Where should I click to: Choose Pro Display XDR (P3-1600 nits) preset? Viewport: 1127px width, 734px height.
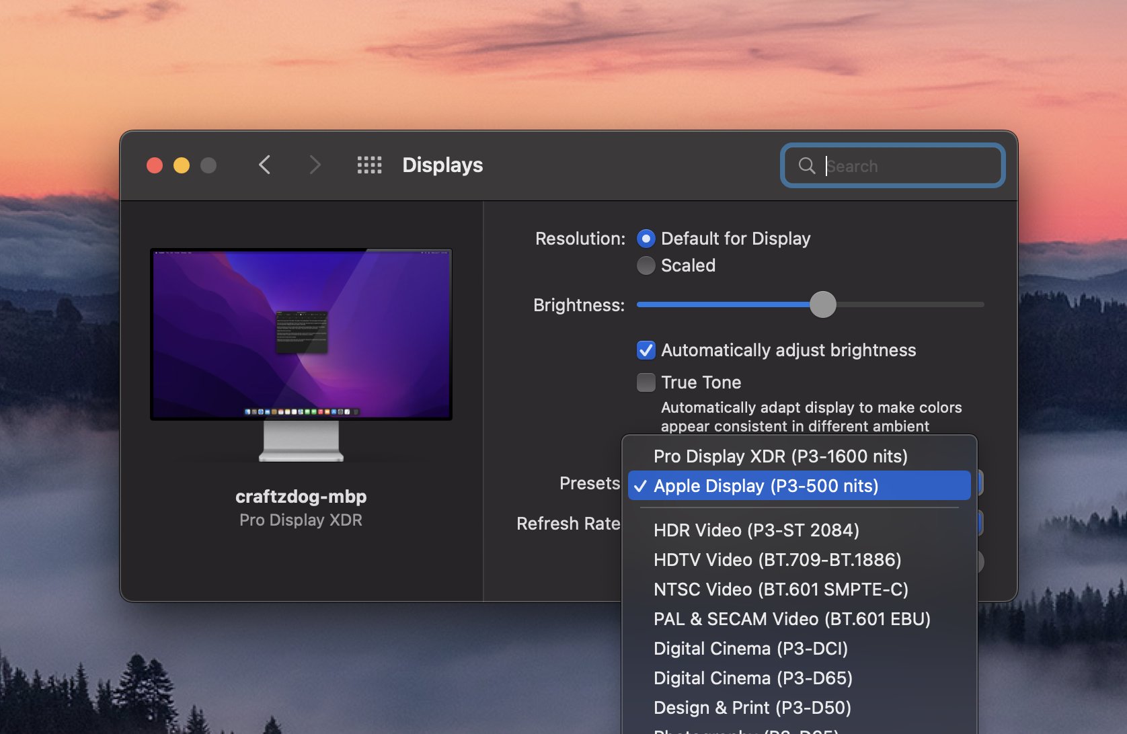[781, 456]
